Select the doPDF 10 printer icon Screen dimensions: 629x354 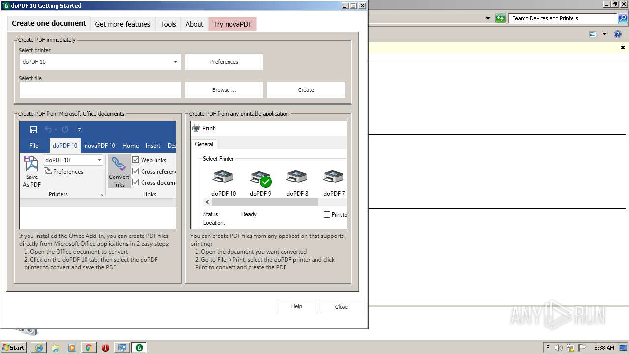tap(223, 177)
